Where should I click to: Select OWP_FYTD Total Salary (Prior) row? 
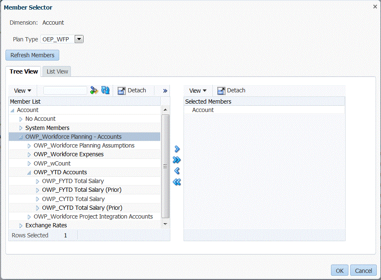85,190
